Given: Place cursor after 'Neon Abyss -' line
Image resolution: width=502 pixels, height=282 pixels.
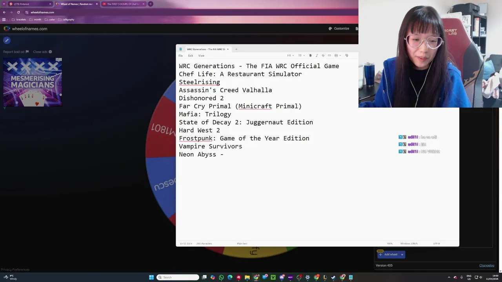Looking at the screenshot, I should click(224, 154).
